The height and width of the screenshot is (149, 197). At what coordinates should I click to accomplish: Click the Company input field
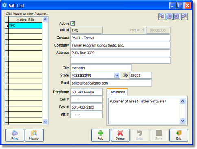120,45
